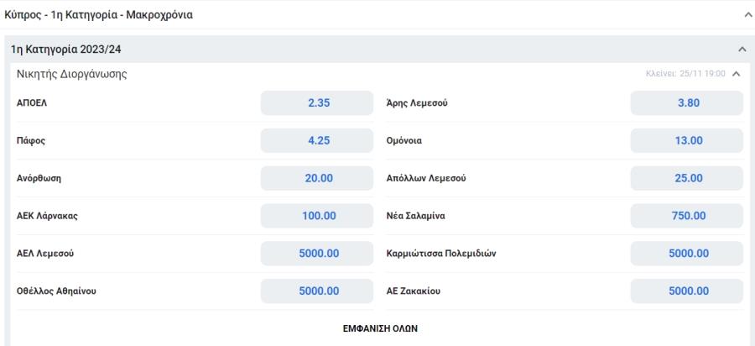Select Νέα Σαλαμίνα odds 750.00
The image size is (755, 346).
pyautogui.click(x=686, y=216)
